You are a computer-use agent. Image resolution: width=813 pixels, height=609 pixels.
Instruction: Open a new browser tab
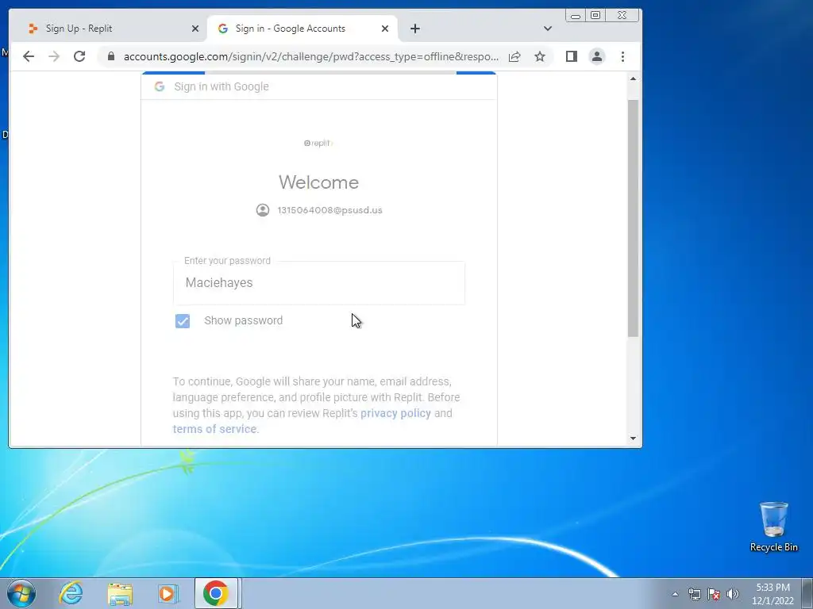click(x=414, y=29)
